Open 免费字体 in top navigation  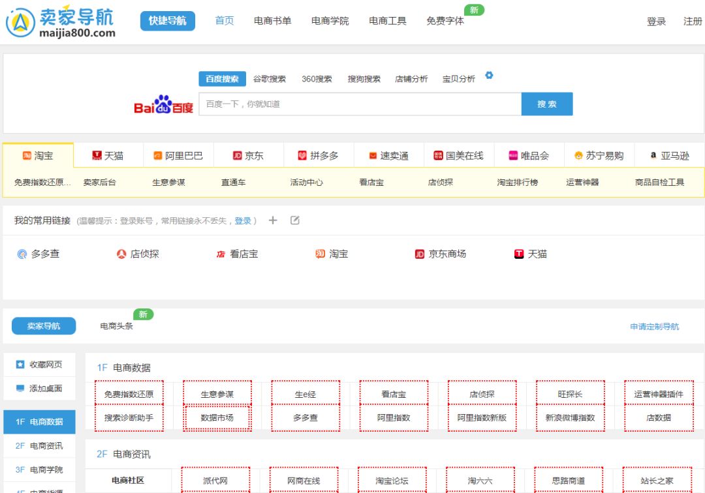(445, 21)
